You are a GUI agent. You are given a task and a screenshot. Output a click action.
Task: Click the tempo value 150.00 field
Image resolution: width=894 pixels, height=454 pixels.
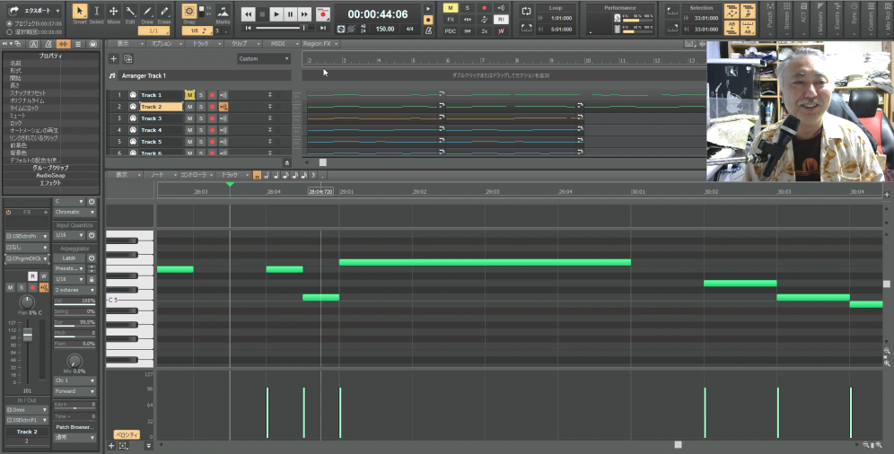(385, 29)
